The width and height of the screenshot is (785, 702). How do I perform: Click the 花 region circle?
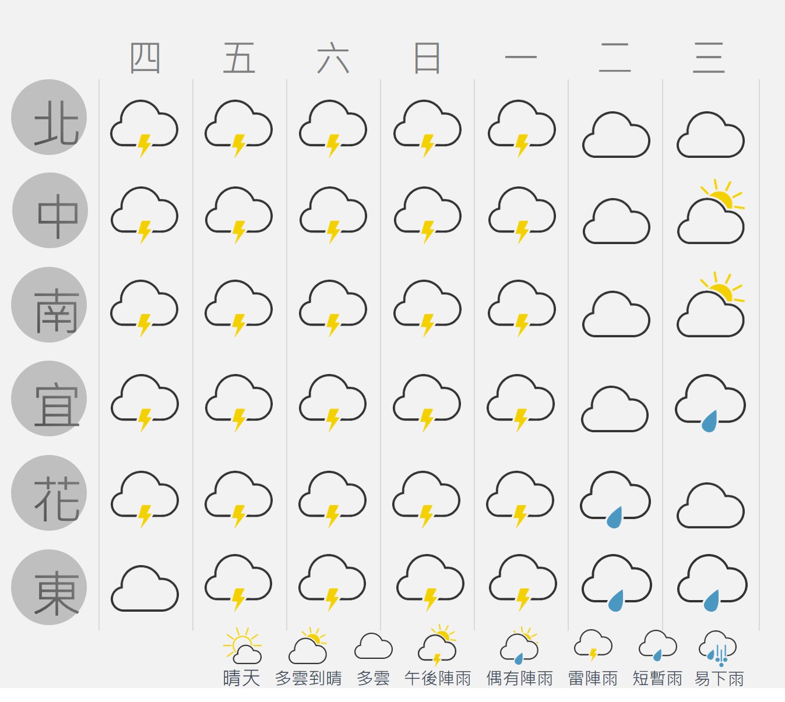(x=49, y=493)
